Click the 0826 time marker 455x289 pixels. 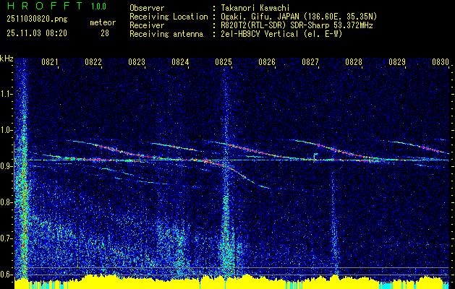[267, 62]
